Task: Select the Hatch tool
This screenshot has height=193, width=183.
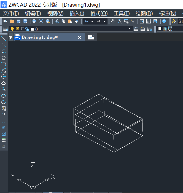Action: click(x=4, y=127)
